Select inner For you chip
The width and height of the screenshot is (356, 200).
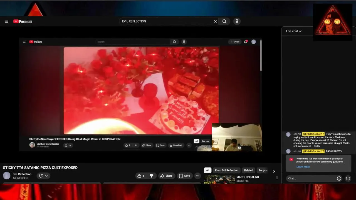click(x=206, y=141)
